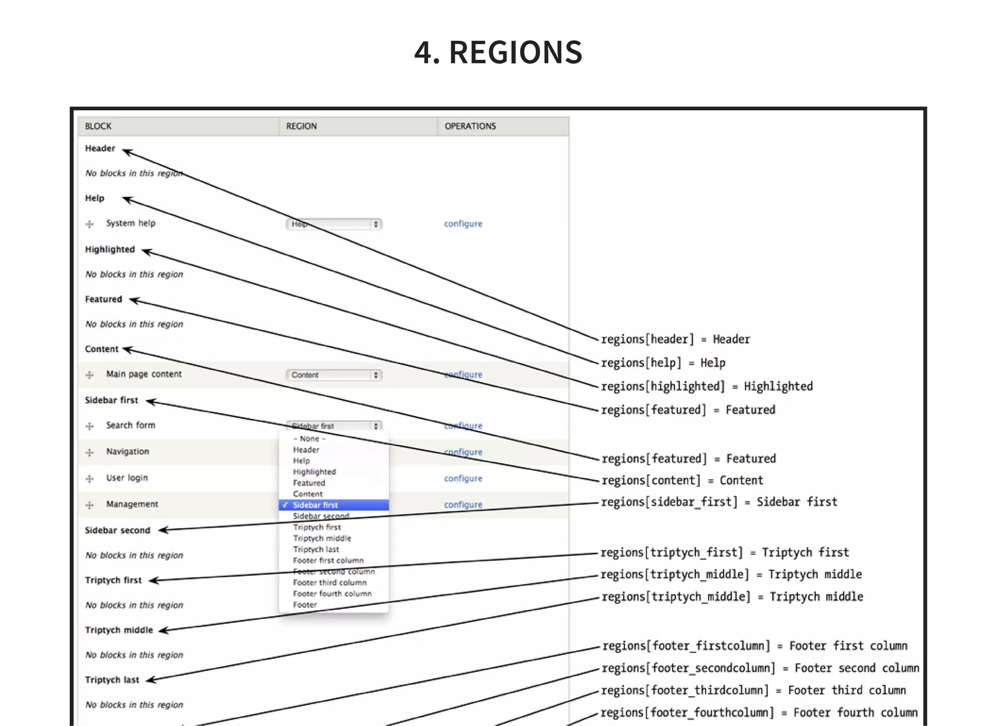997x726 pixels.
Task: Choose Triptych last in the region list
Action: tap(316, 549)
